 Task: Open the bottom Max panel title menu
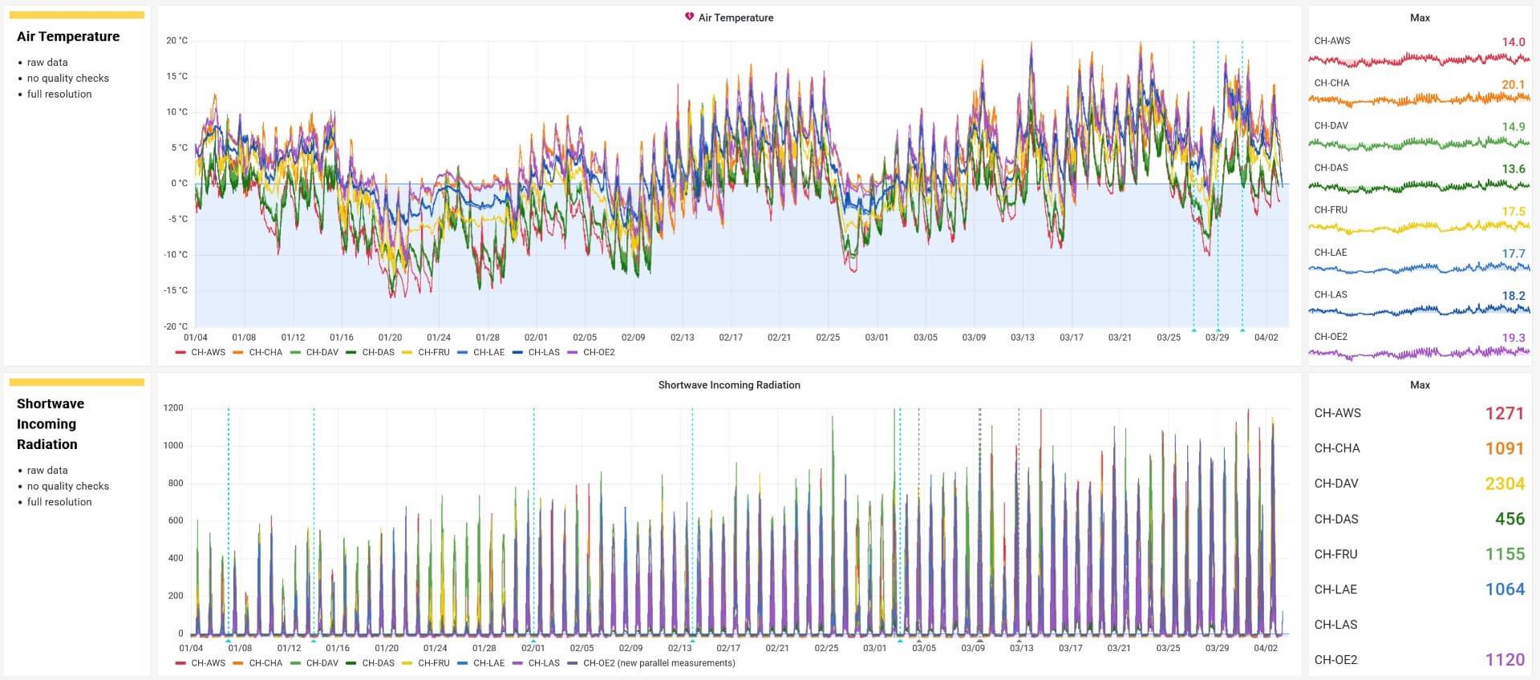click(x=1420, y=385)
